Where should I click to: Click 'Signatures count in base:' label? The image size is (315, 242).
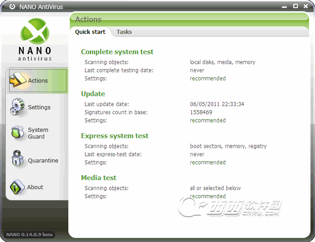tap(116, 112)
